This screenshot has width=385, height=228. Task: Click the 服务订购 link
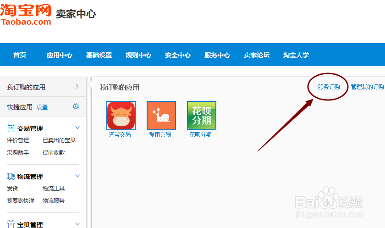pyautogui.click(x=329, y=87)
